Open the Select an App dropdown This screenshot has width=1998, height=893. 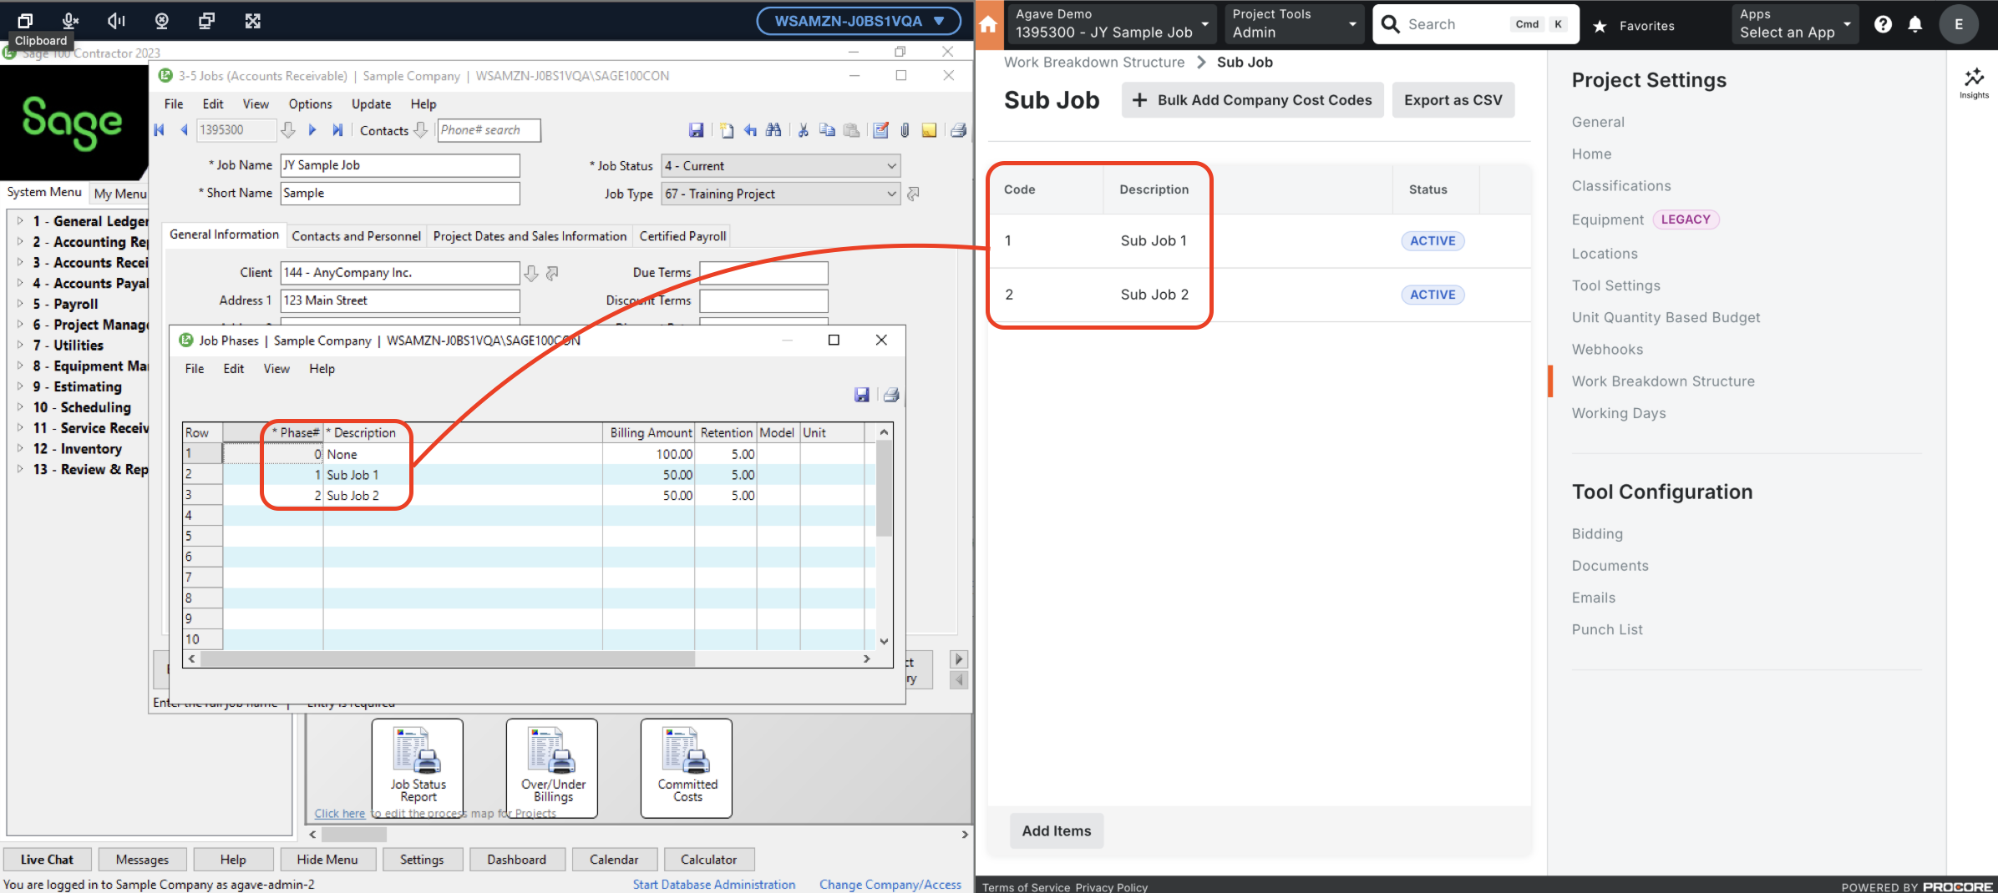[1794, 24]
